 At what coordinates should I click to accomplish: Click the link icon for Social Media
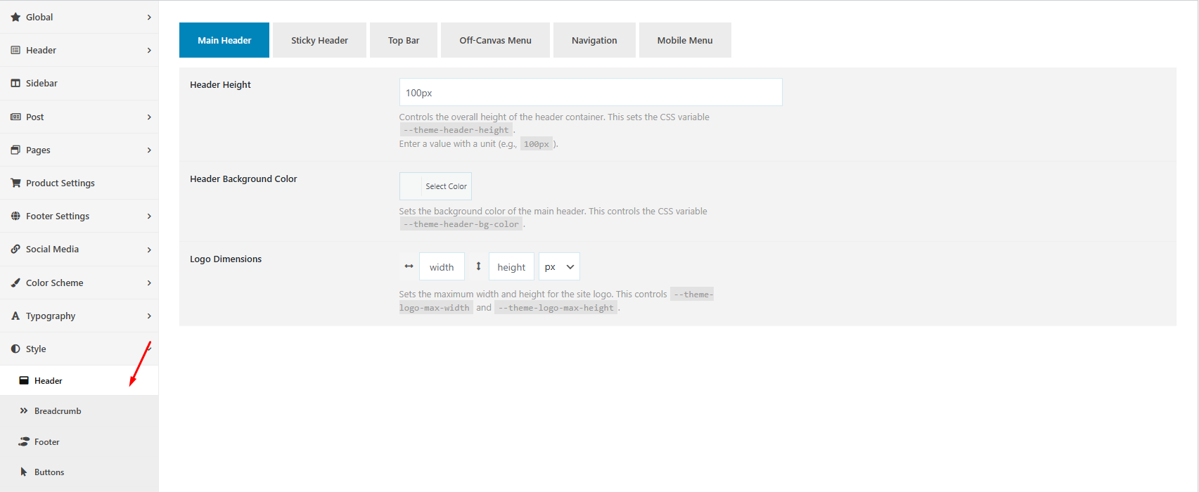point(15,249)
